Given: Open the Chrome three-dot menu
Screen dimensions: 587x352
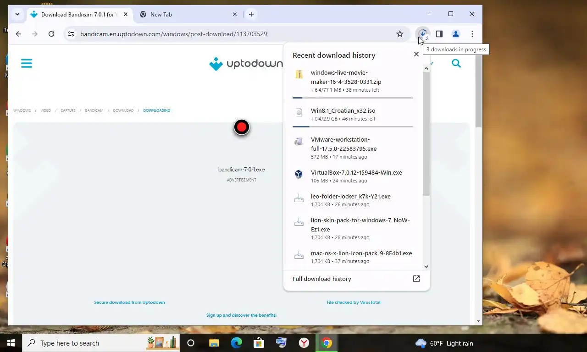Looking at the screenshot, I should point(472,34).
